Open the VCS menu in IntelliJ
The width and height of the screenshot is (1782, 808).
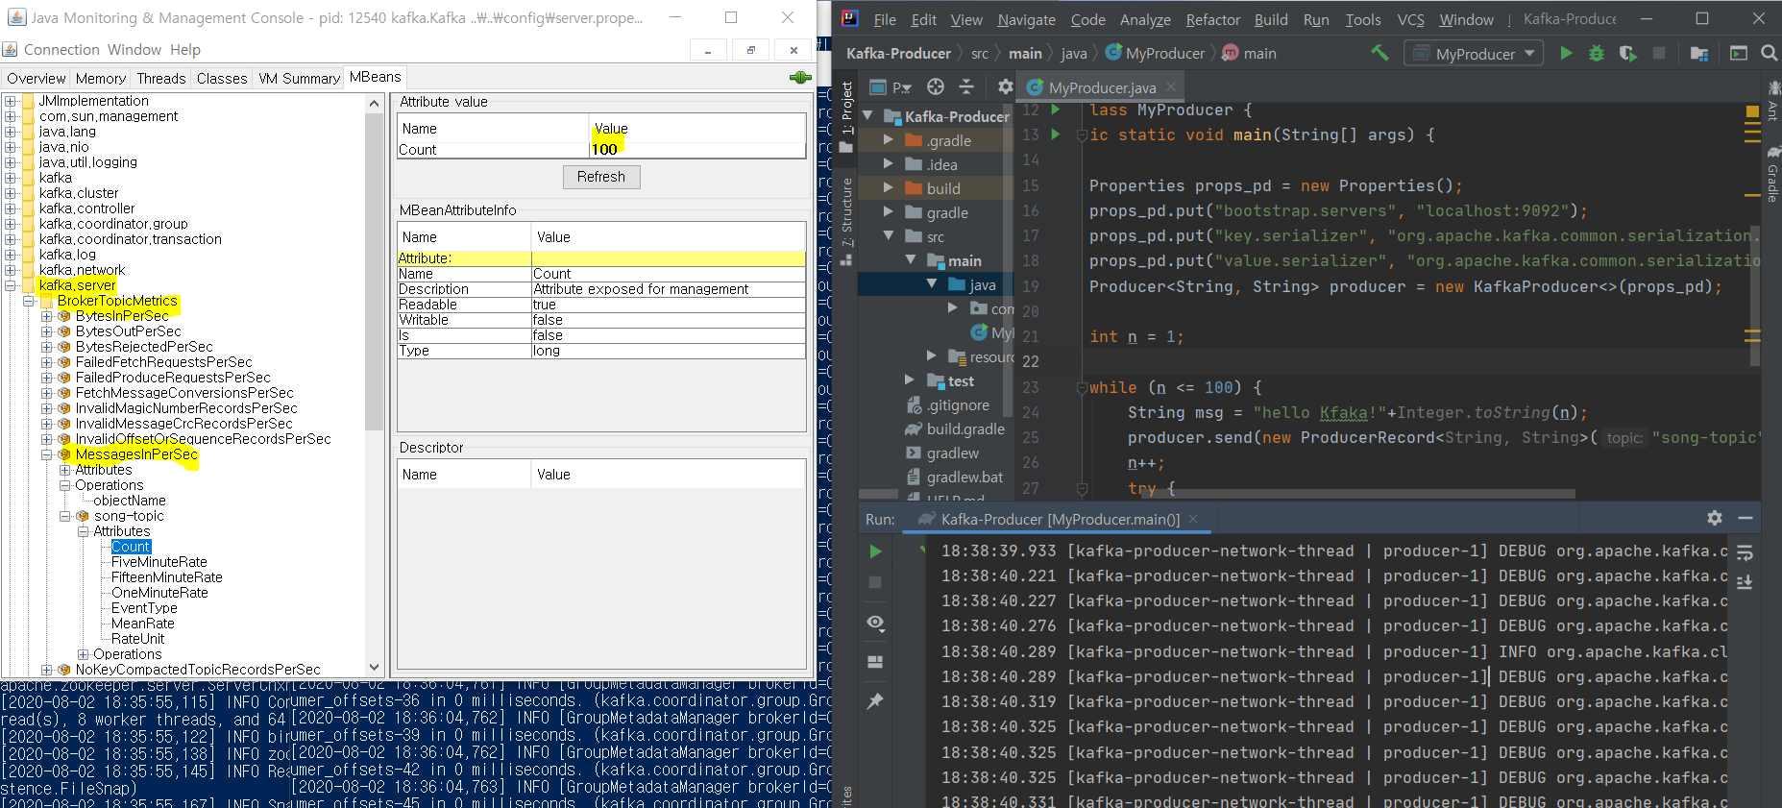(x=1411, y=19)
